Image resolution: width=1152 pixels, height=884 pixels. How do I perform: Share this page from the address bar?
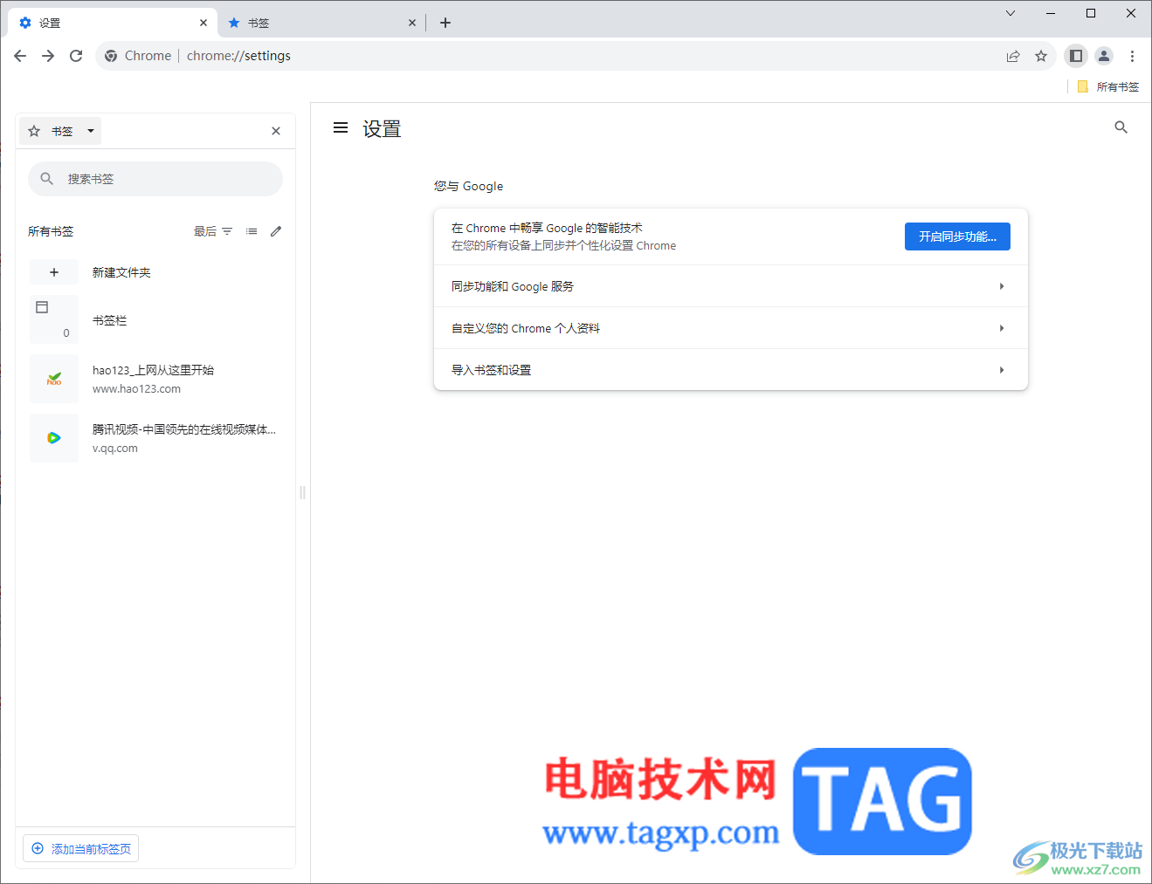pyautogui.click(x=1013, y=56)
